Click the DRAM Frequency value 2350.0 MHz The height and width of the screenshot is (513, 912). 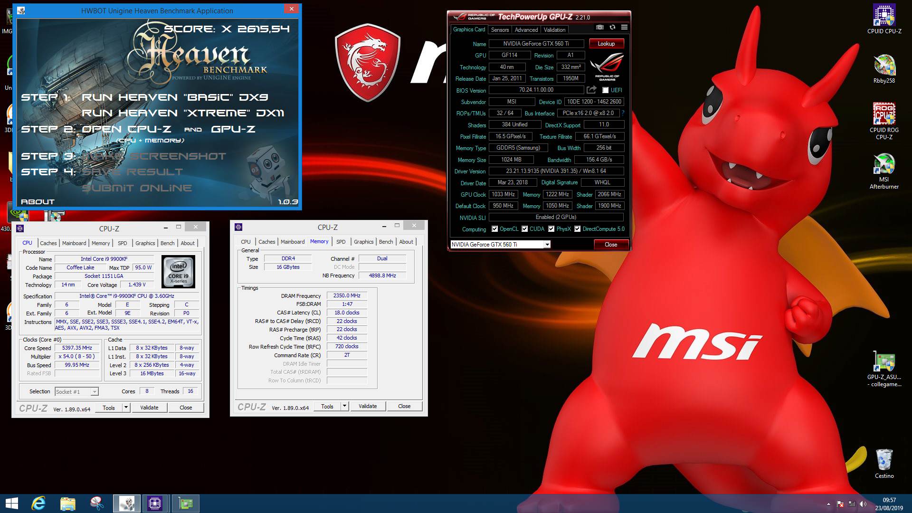347,295
